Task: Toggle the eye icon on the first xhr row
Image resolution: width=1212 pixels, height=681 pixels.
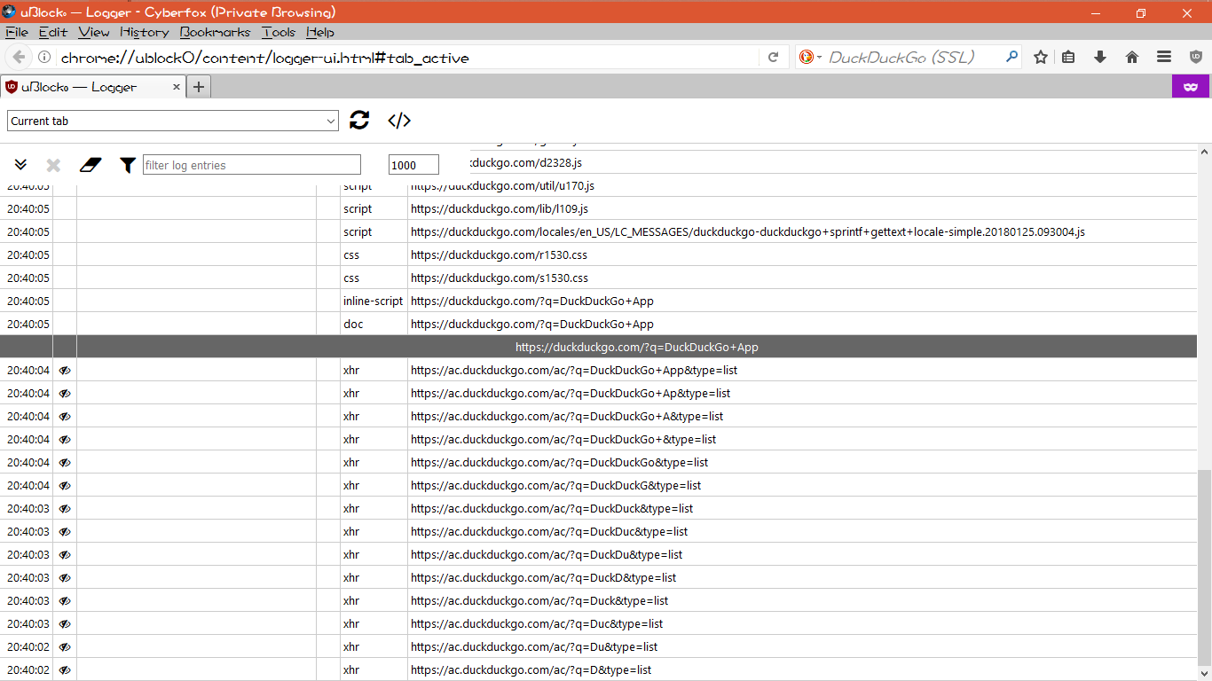Action: [x=63, y=370]
